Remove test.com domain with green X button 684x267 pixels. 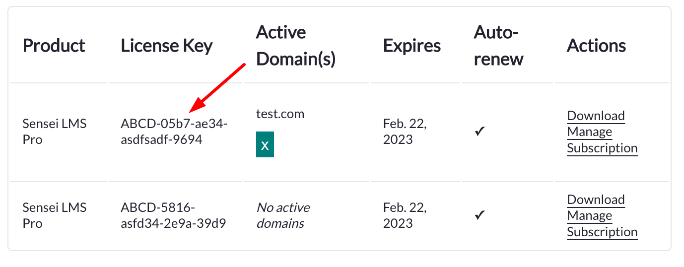tap(265, 144)
